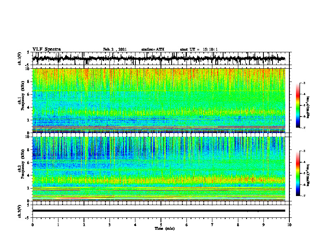
Task: Click the "Time (min)" axis title
Action: [x=165, y=229]
